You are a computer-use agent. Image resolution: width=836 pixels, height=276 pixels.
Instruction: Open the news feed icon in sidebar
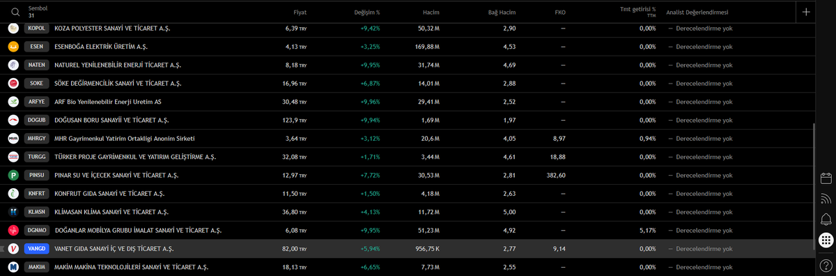point(826,199)
